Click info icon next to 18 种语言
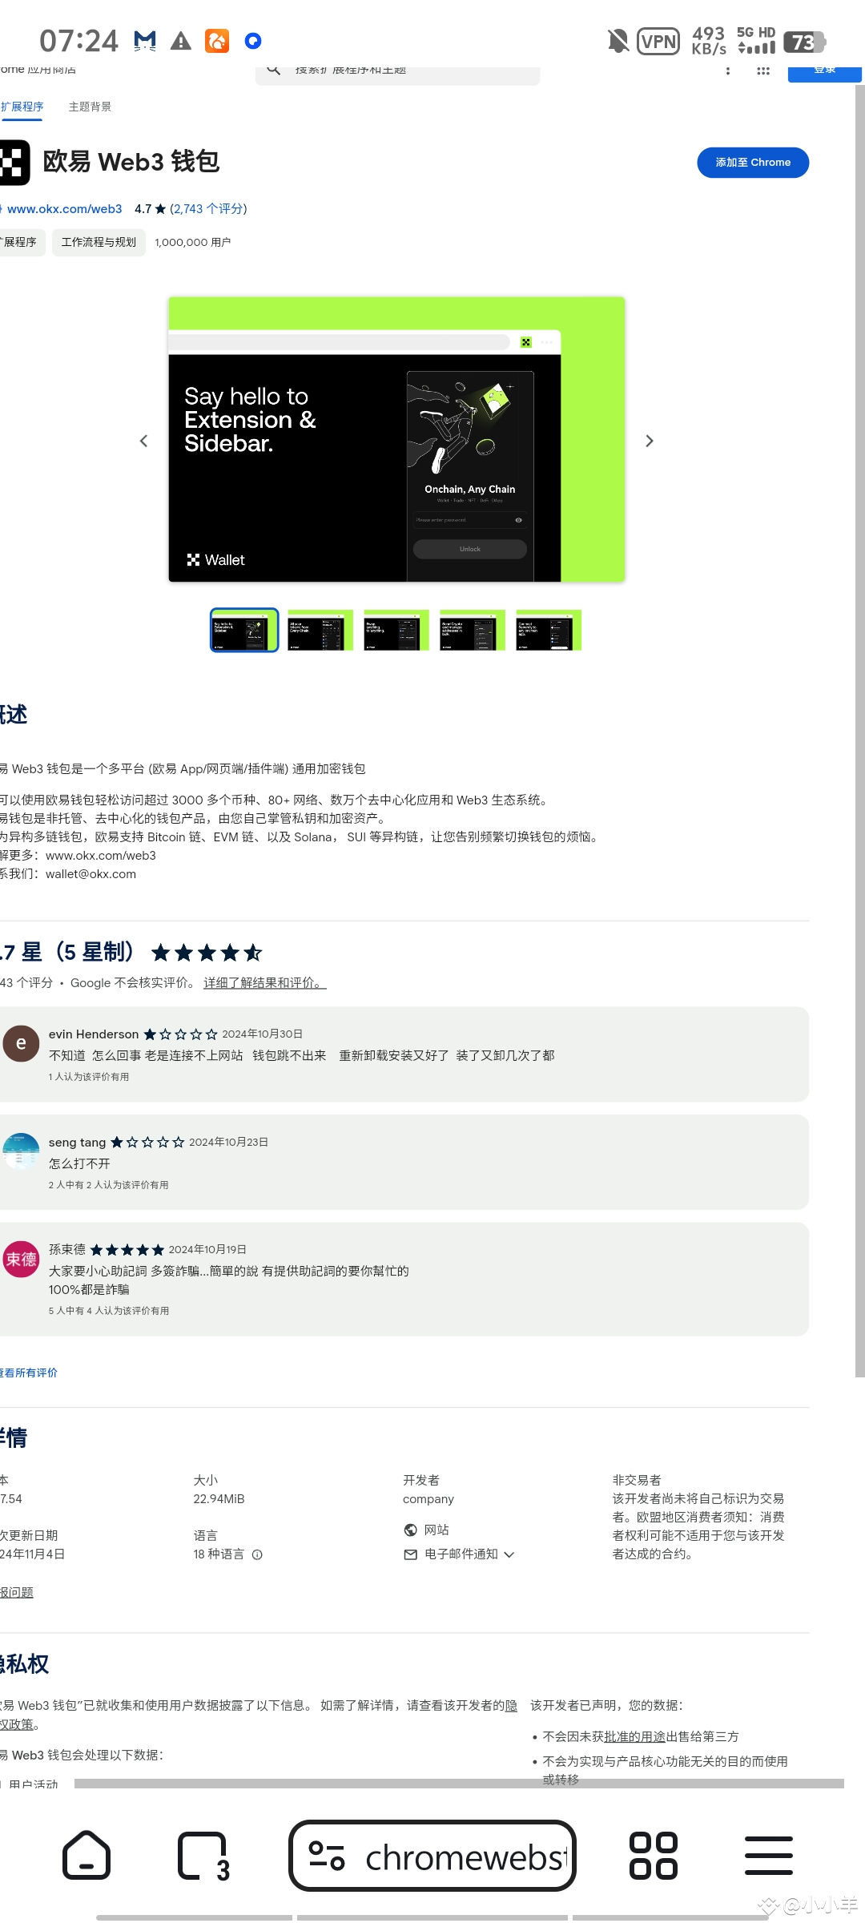The width and height of the screenshot is (865, 1923). [257, 1554]
